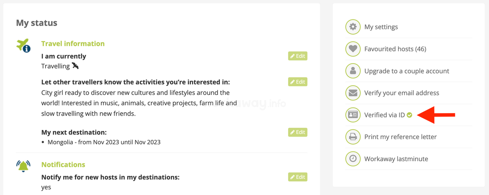Image resolution: width=489 pixels, height=195 pixels.
Task: Open Print my reference letter
Action: point(400,137)
